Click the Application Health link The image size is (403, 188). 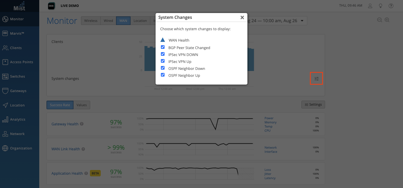67,173
